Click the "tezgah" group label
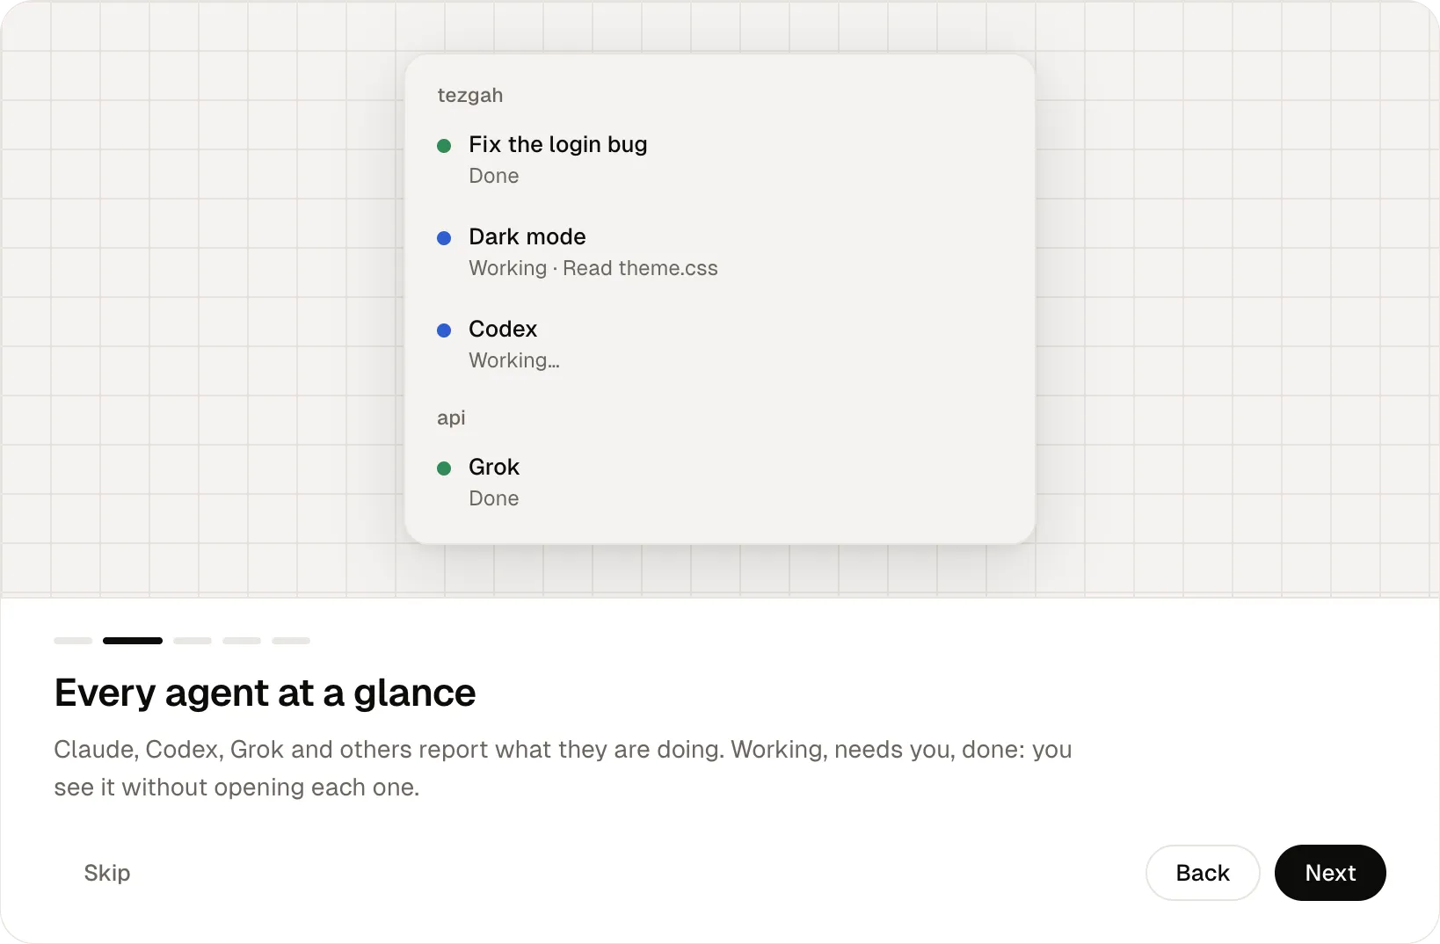The height and width of the screenshot is (944, 1440). 470,95
